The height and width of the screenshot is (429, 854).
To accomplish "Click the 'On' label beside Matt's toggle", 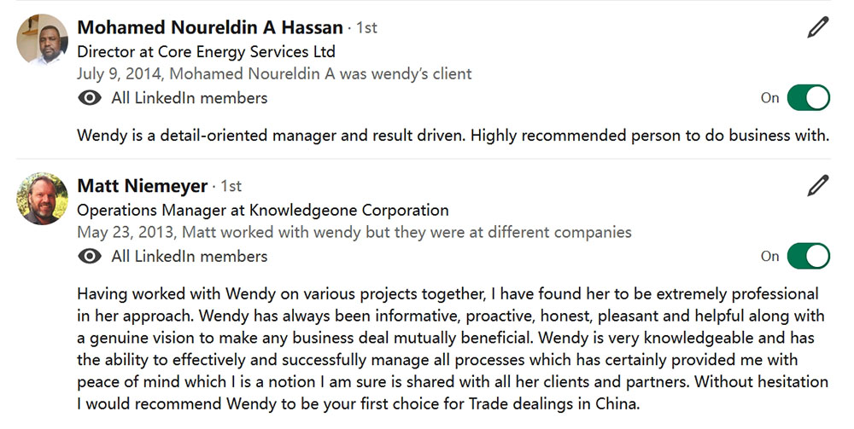I will (x=770, y=256).
